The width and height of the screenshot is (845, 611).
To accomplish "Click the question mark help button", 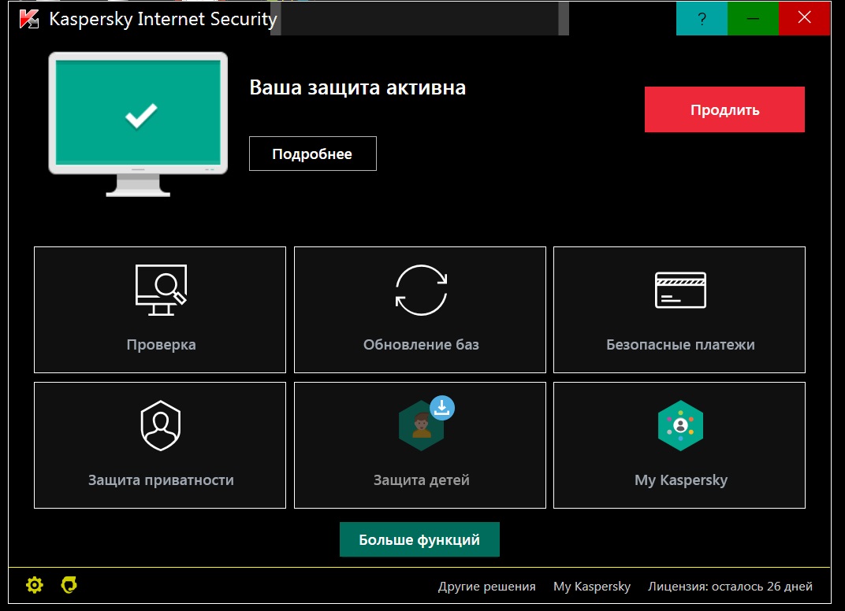I will [702, 18].
